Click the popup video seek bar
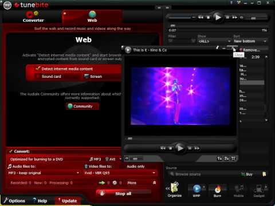This screenshot has height=206, width=275. click(x=180, y=138)
